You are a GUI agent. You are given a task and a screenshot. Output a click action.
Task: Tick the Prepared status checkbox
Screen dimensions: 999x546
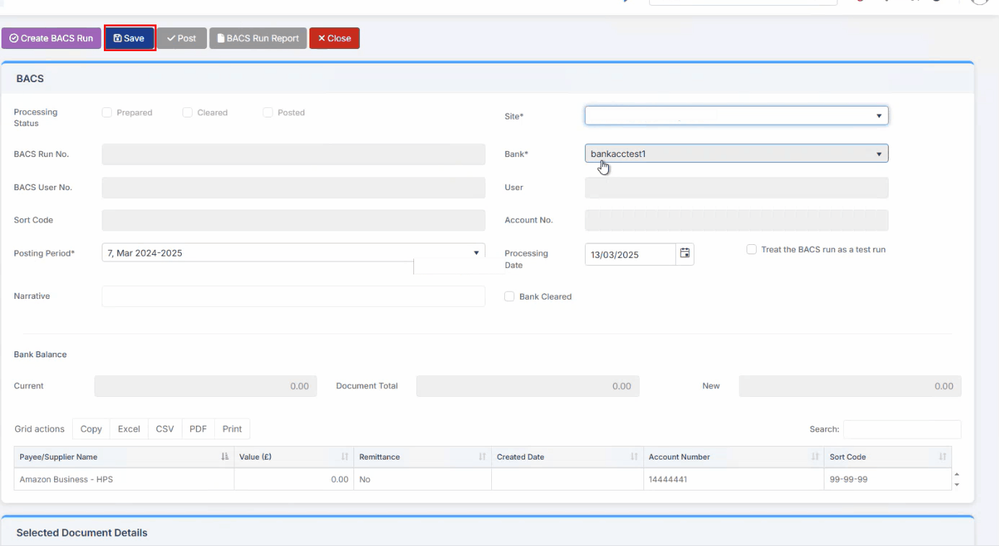[107, 112]
